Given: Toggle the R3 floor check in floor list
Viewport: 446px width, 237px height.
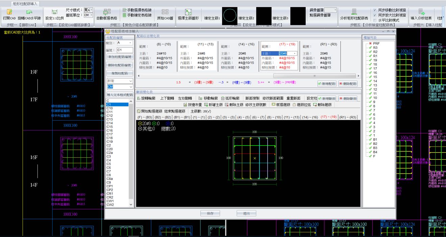Looking at the screenshot, I should (x=370, y=48).
